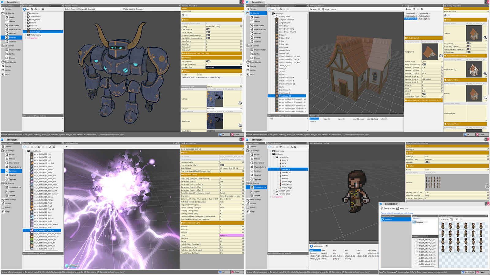
Task: Open Particles Color swatch E797FFFF
Action: (x=232, y=236)
